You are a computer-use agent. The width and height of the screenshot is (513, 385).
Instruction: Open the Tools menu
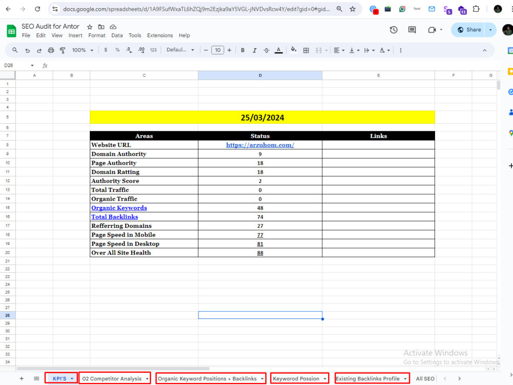(x=135, y=35)
